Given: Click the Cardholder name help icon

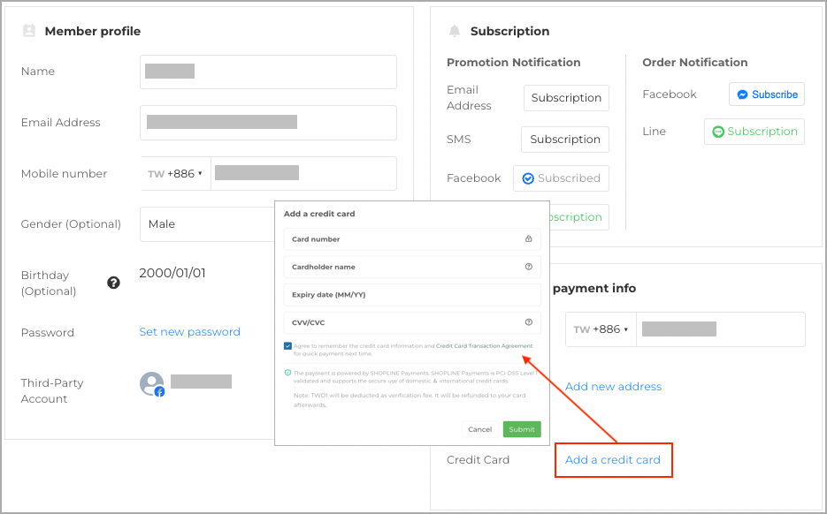Looking at the screenshot, I should coord(528,267).
